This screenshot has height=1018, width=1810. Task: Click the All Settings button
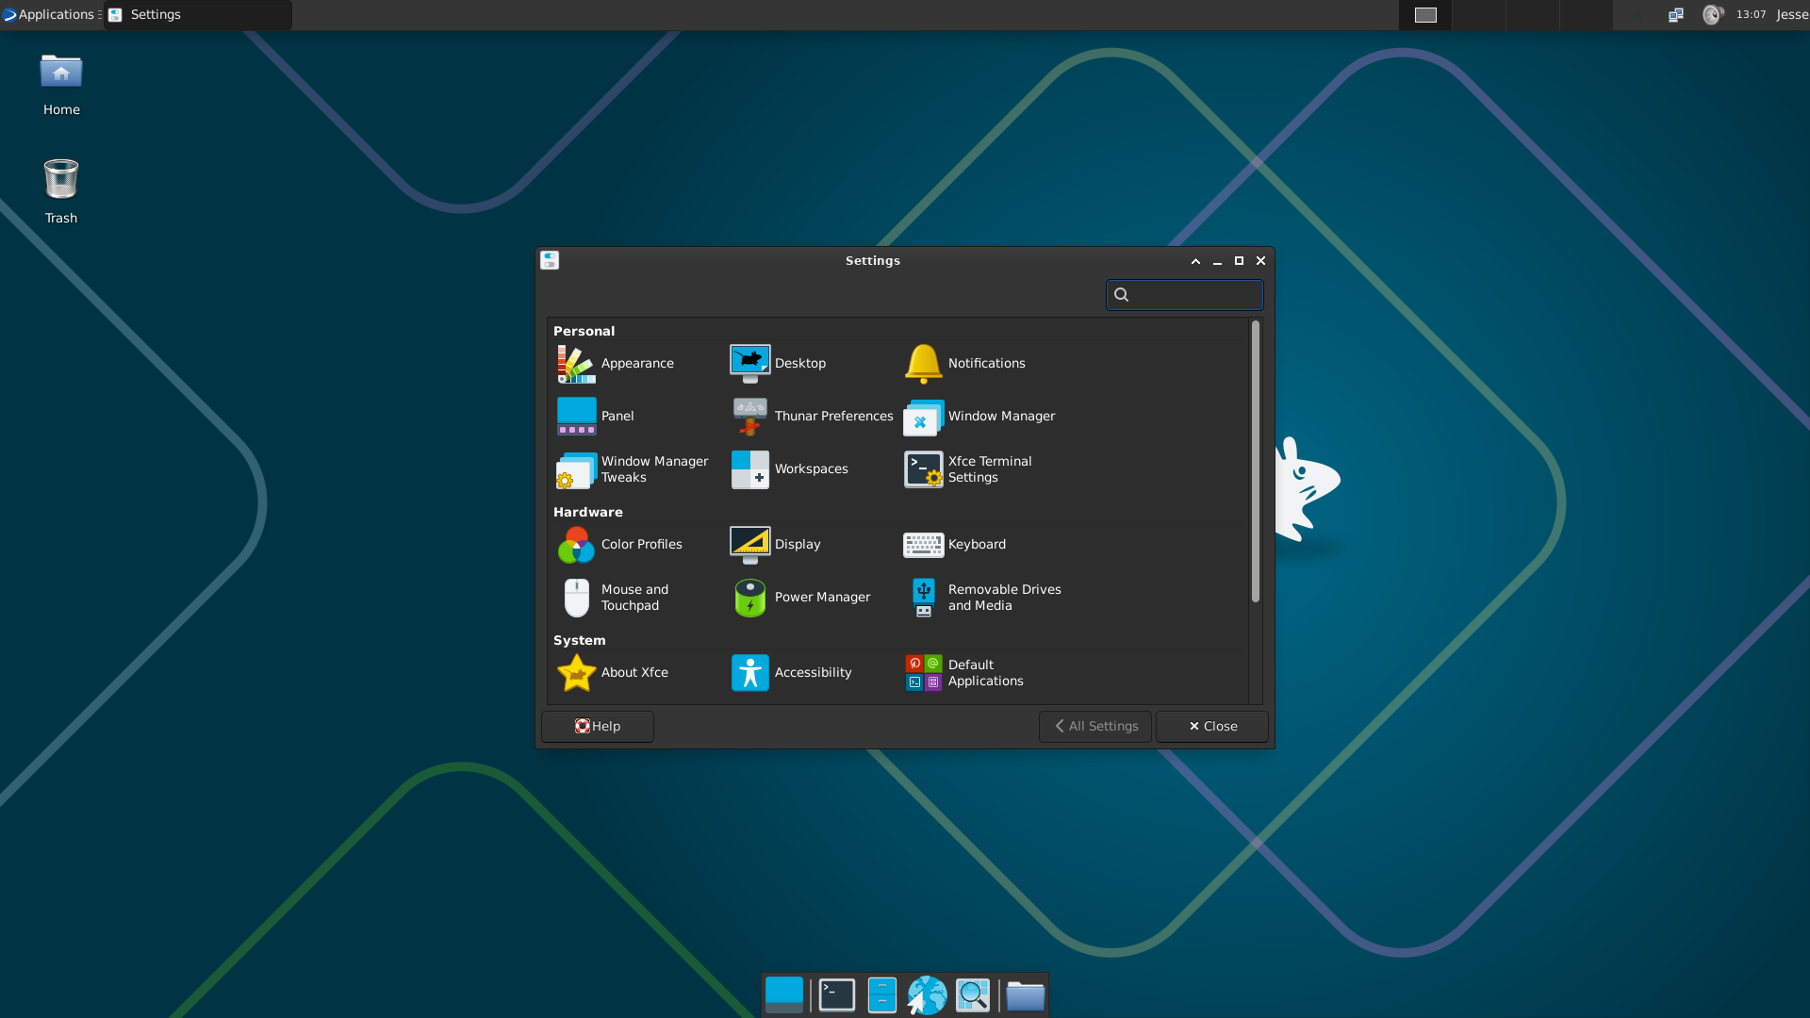coord(1095,727)
